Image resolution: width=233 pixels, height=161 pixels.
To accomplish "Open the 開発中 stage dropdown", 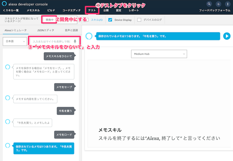I will tap(60, 20).
